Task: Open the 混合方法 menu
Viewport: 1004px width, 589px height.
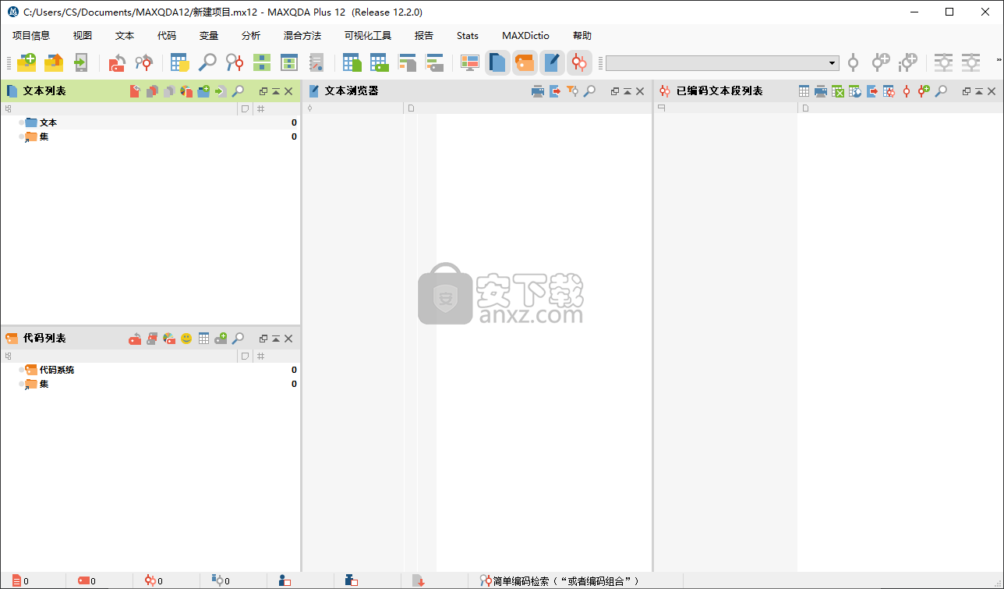Action: pyautogui.click(x=302, y=36)
